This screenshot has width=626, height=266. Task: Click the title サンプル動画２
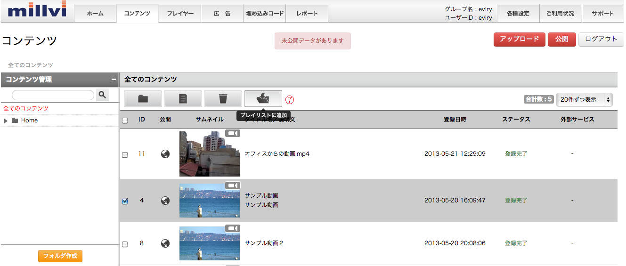tap(264, 243)
